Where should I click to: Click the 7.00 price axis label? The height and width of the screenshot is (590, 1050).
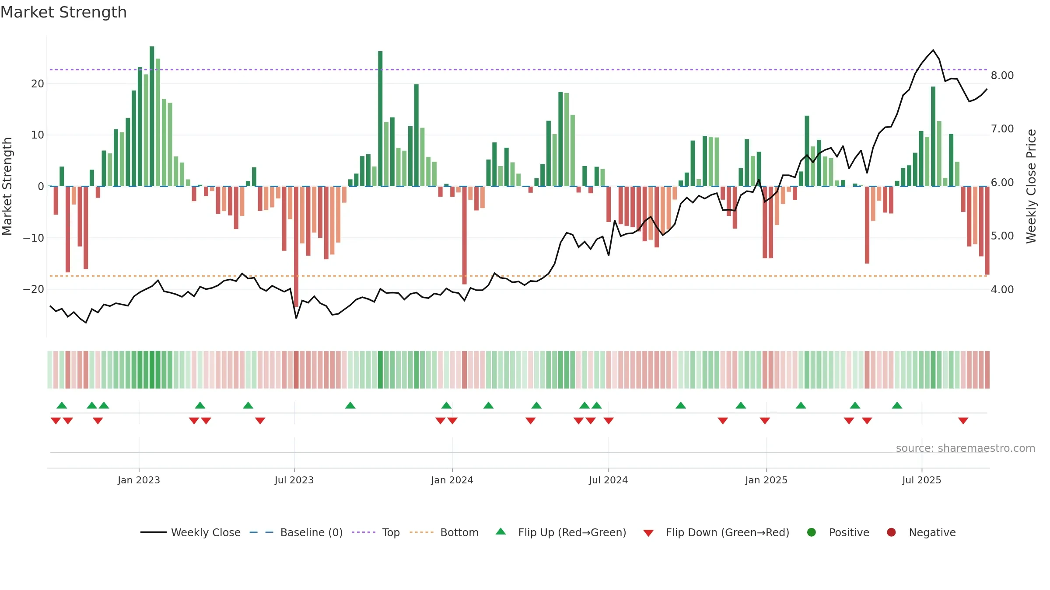click(1002, 129)
